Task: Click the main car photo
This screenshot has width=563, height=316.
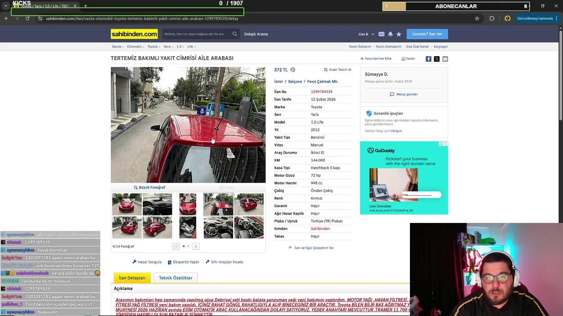Action: click(x=188, y=125)
